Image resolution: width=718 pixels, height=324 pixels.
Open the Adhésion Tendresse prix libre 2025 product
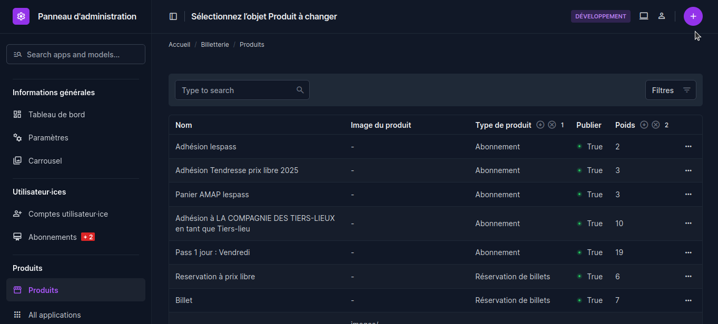click(x=237, y=170)
